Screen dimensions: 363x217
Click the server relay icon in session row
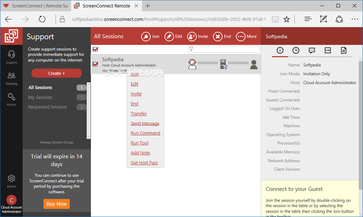(224, 64)
